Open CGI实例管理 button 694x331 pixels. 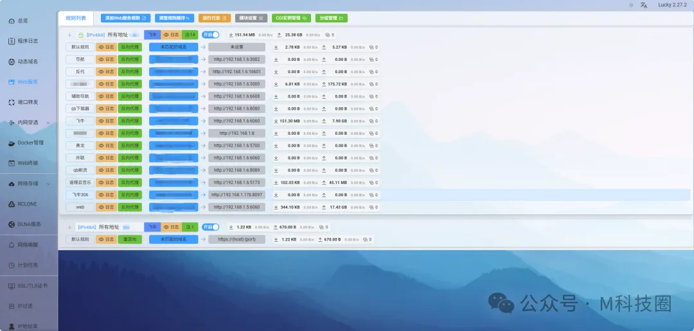[x=291, y=18]
